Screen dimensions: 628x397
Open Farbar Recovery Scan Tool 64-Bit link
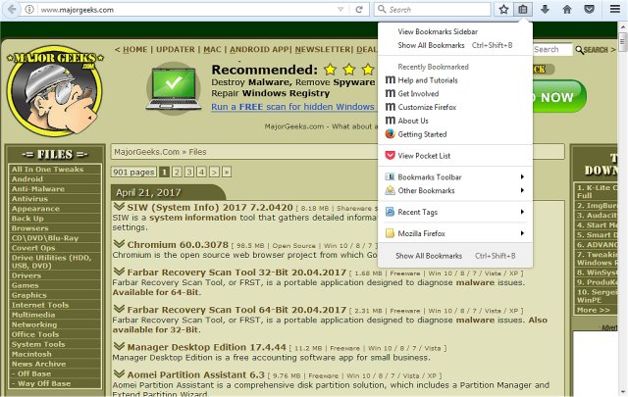point(236,310)
